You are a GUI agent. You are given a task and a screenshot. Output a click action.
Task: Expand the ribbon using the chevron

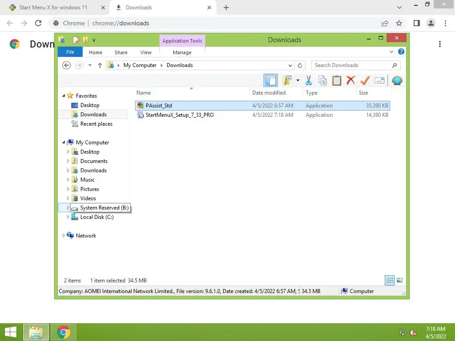tap(391, 52)
